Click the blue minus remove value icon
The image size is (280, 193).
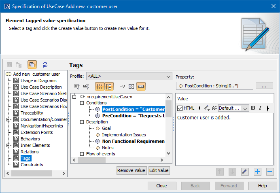(269, 172)
